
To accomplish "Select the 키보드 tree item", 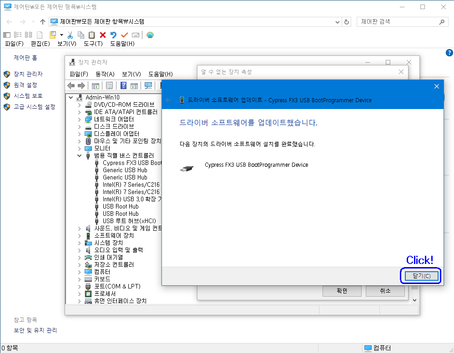I will (102, 279).
